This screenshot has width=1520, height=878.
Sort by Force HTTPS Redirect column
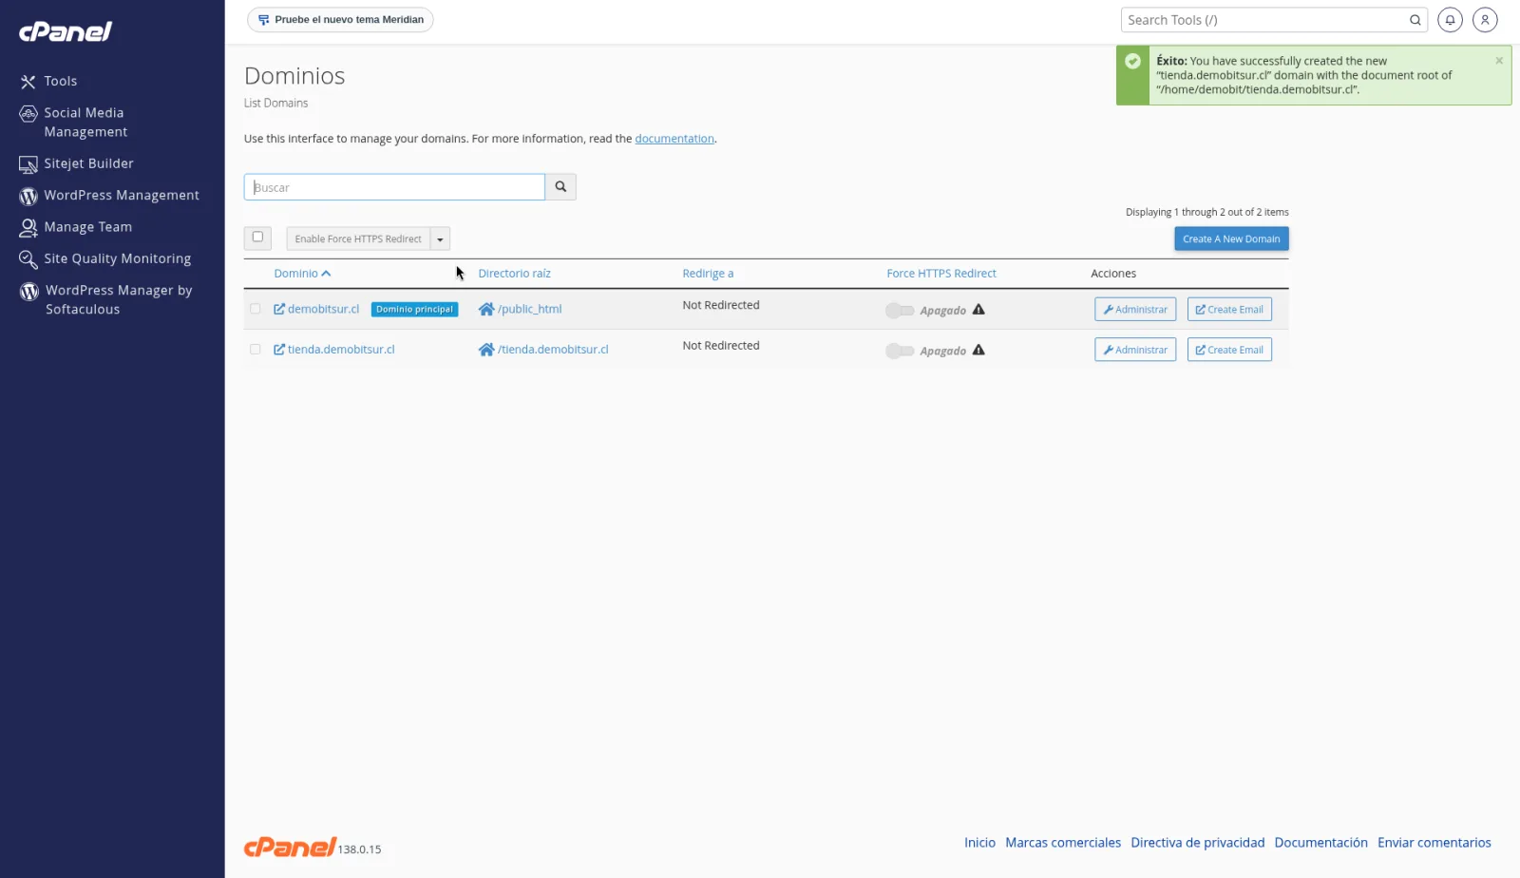pyautogui.click(x=941, y=274)
